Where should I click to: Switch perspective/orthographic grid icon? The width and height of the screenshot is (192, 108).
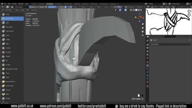[143, 35]
